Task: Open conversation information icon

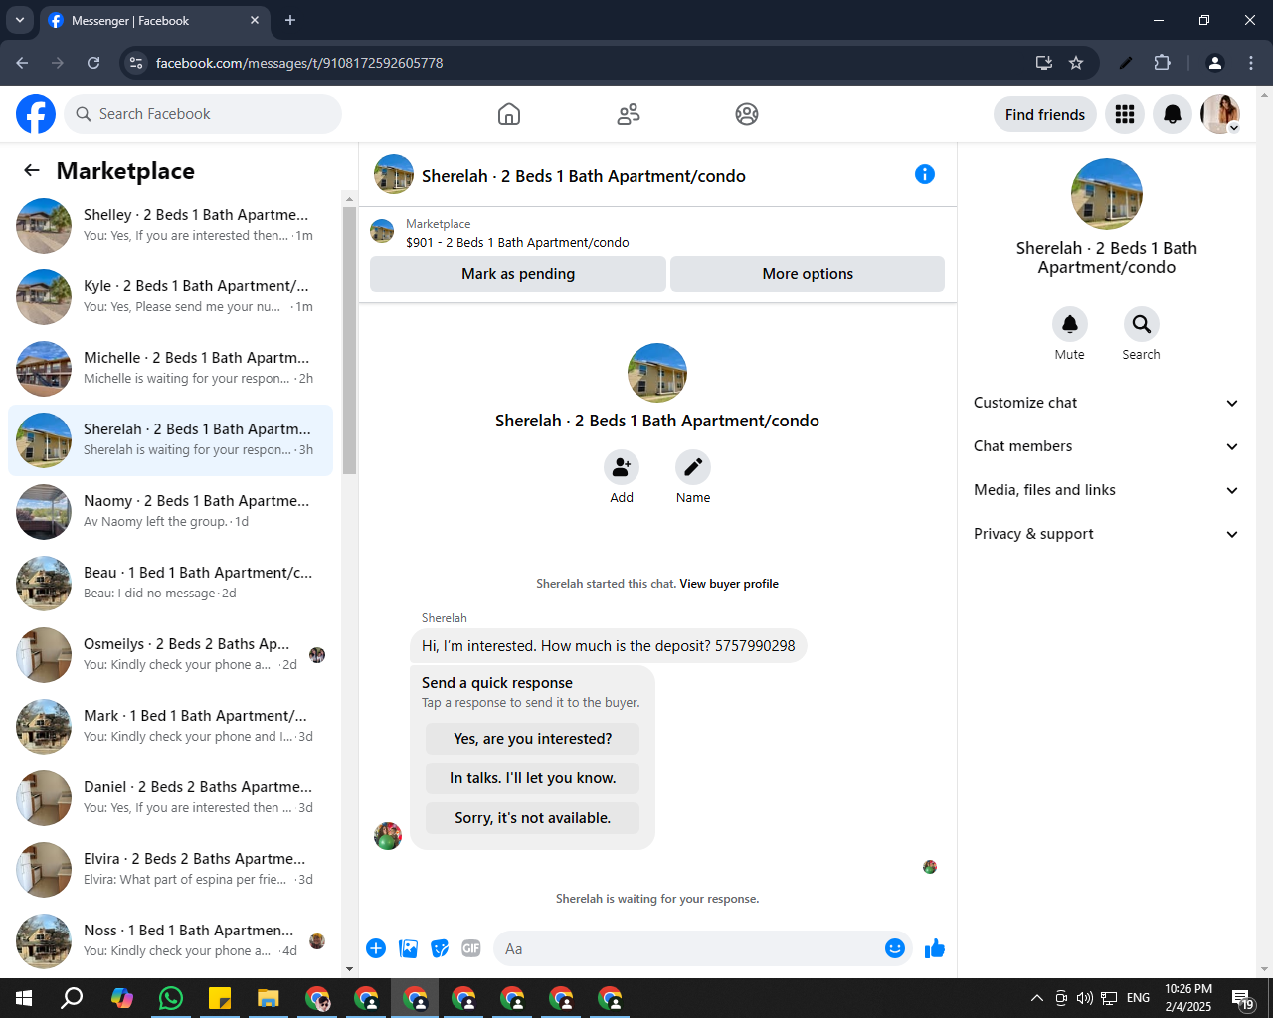Action: click(925, 174)
